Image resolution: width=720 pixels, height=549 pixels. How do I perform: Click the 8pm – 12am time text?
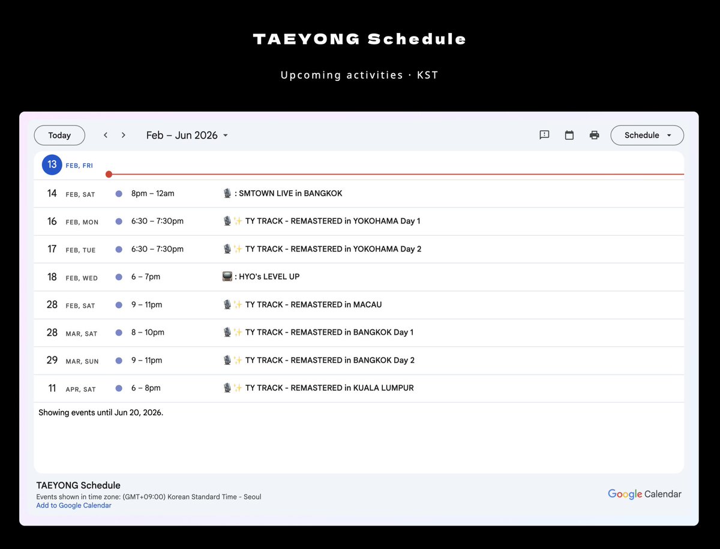[x=153, y=193]
